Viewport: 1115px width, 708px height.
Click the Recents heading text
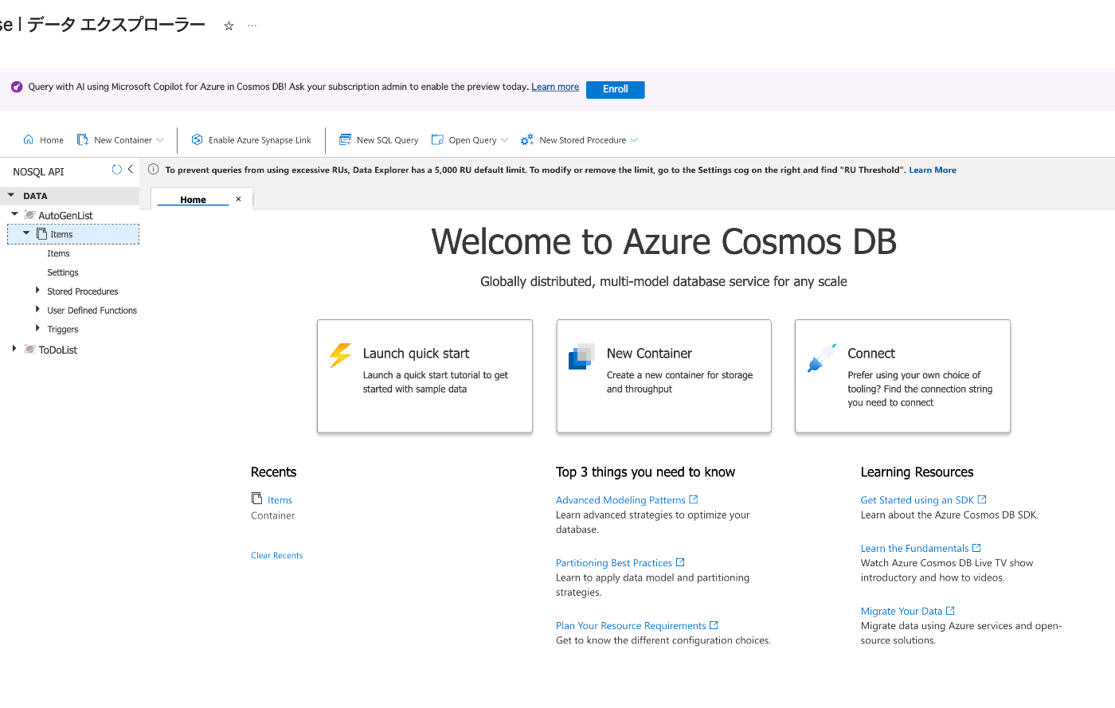tap(273, 472)
